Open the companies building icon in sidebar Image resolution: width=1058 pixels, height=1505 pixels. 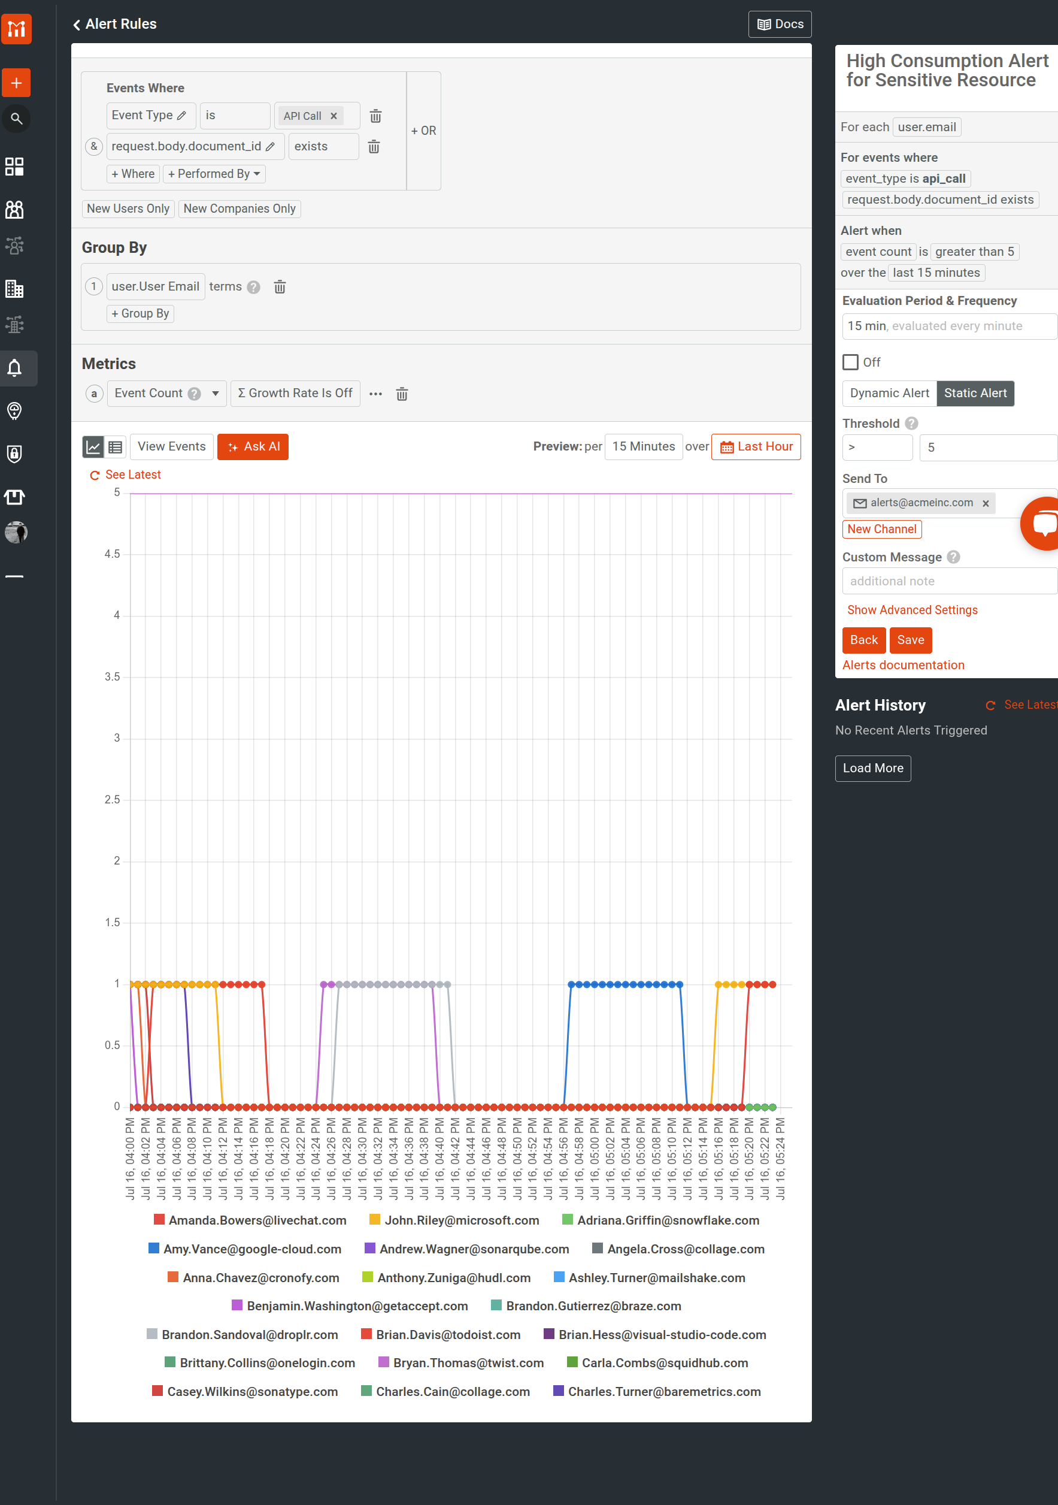pyautogui.click(x=14, y=289)
